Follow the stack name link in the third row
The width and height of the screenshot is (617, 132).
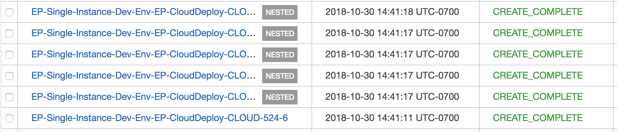point(143,54)
